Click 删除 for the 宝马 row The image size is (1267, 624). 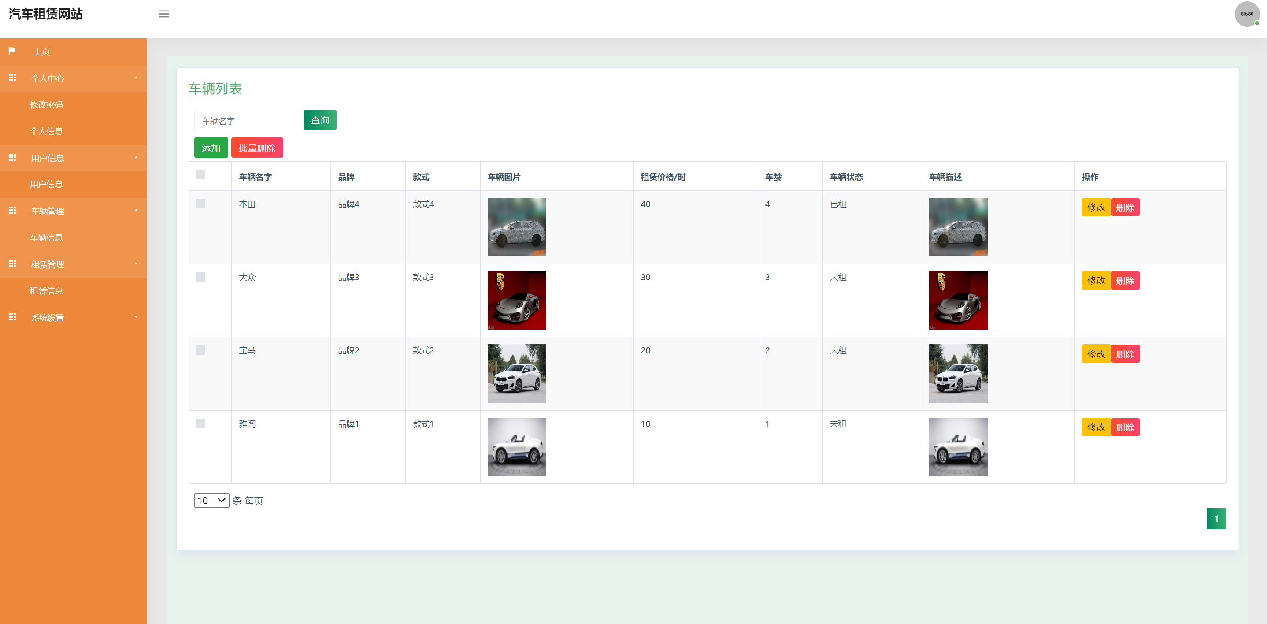[x=1125, y=354]
